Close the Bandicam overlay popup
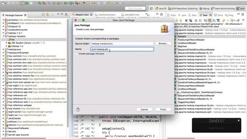The width and height of the screenshot is (247, 139). tap(239, 120)
